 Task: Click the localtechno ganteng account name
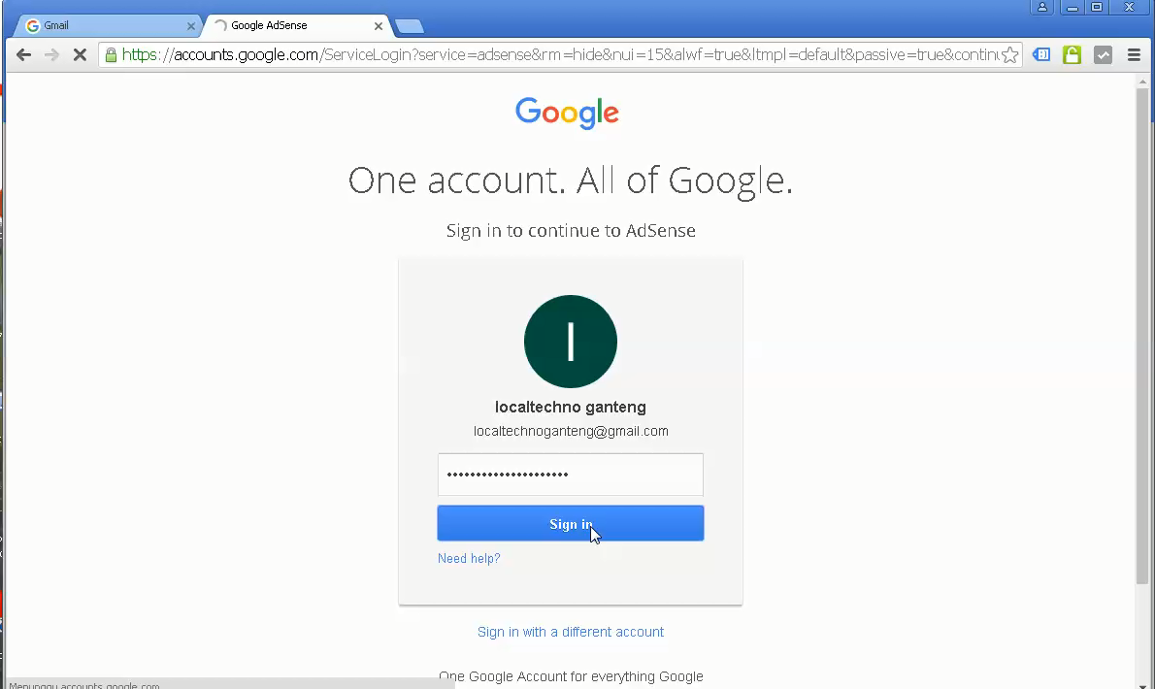pos(570,407)
